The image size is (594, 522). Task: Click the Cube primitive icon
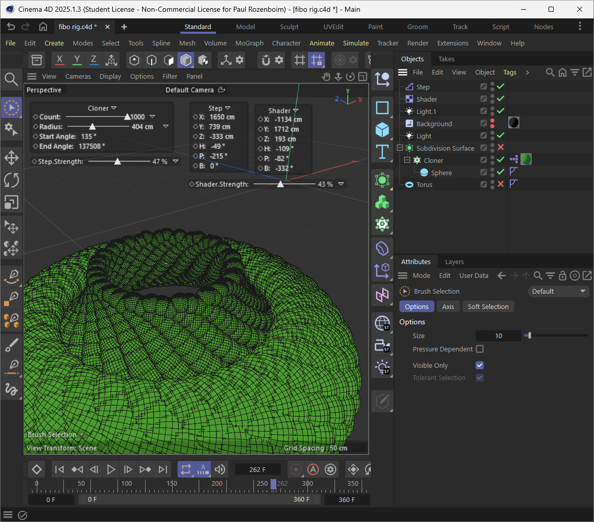pos(382,130)
